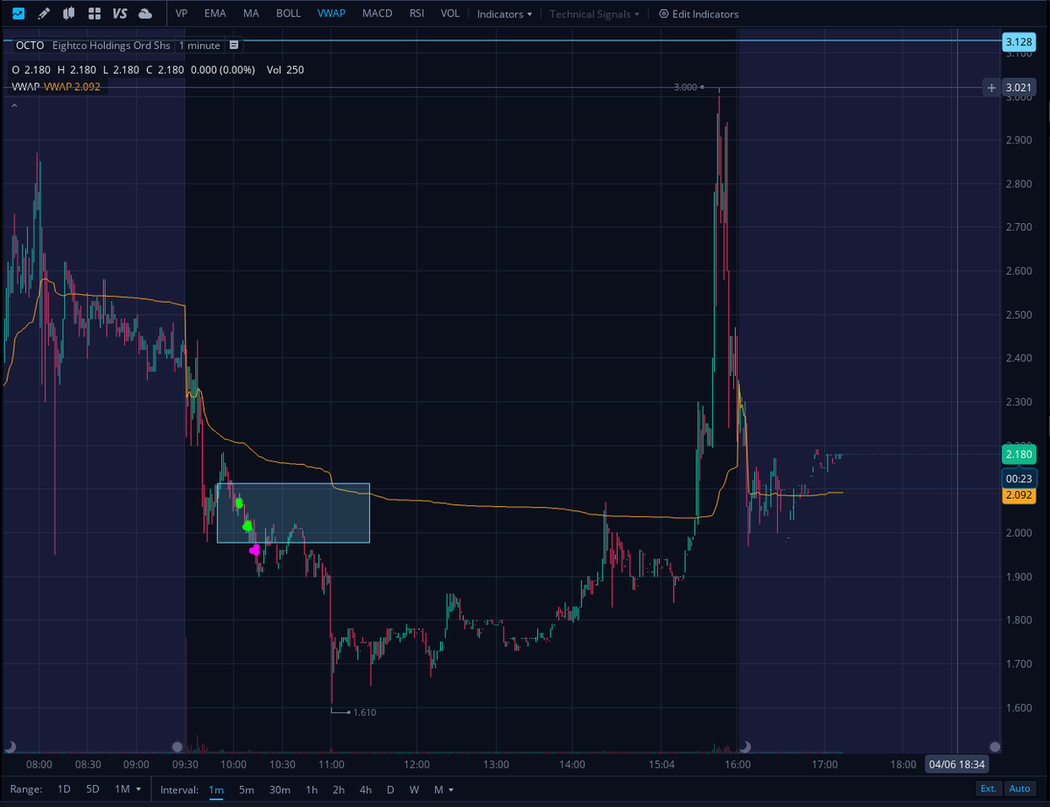The height and width of the screenshot is (807, 1050).
Task: Click the blue 3.128 price line tag
Action: 1019,41
